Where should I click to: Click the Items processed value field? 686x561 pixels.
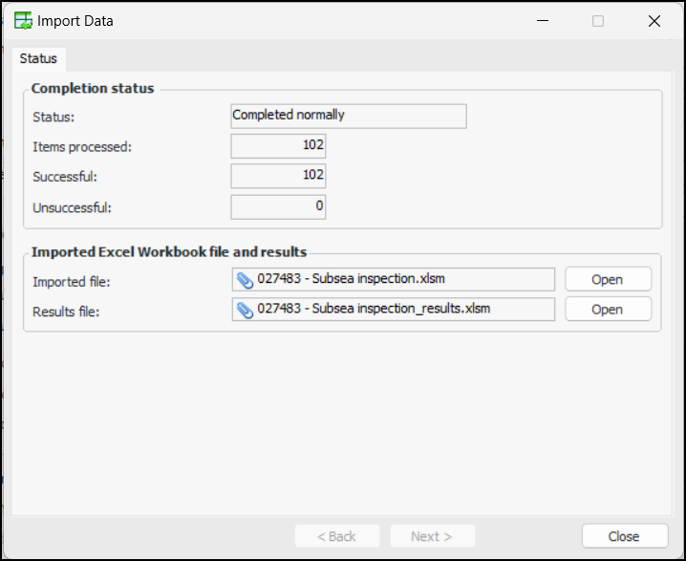pyautogui.click(x=278, y=146)
